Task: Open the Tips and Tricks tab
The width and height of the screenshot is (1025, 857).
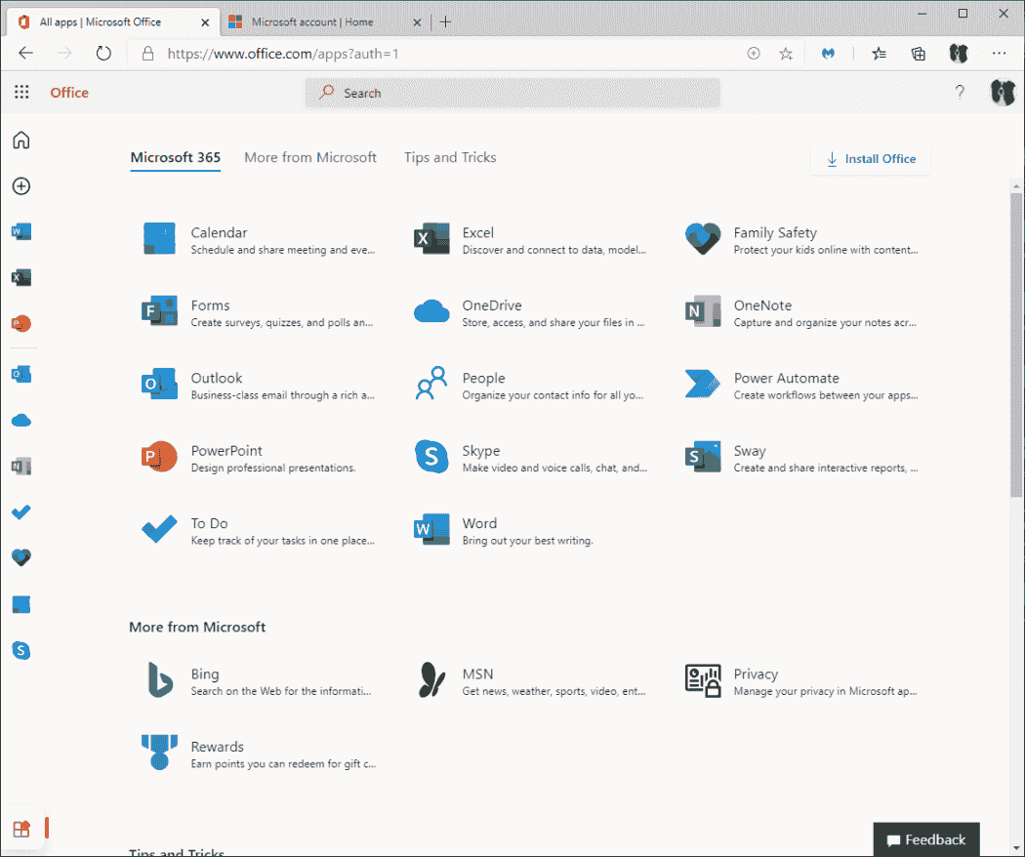Action: coord(450,157)
